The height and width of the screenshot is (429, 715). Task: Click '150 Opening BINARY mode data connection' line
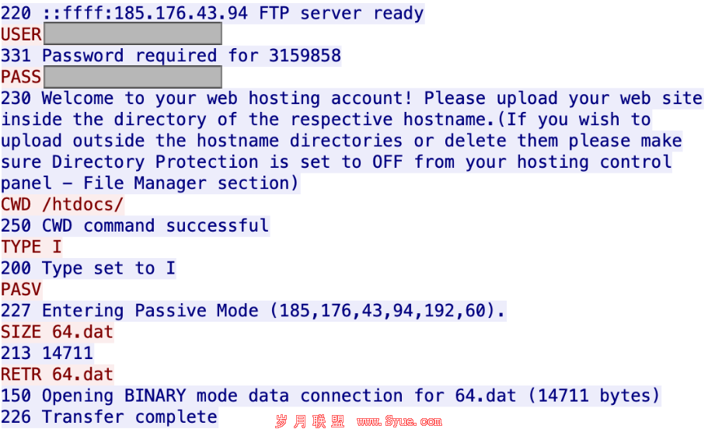331,396
